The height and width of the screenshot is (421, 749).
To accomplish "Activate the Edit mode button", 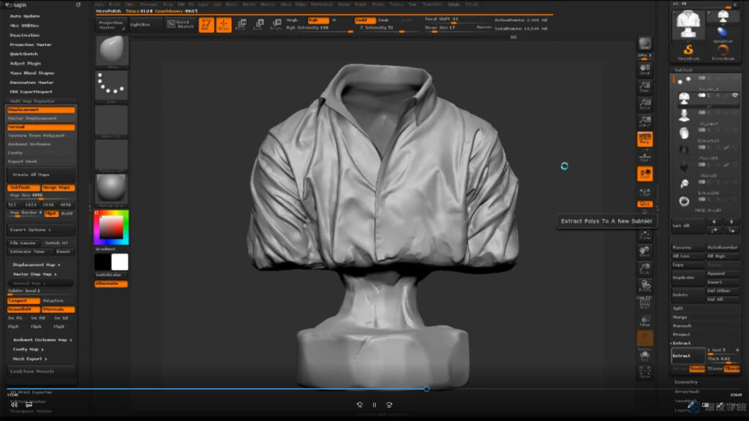I will point(206,25).
